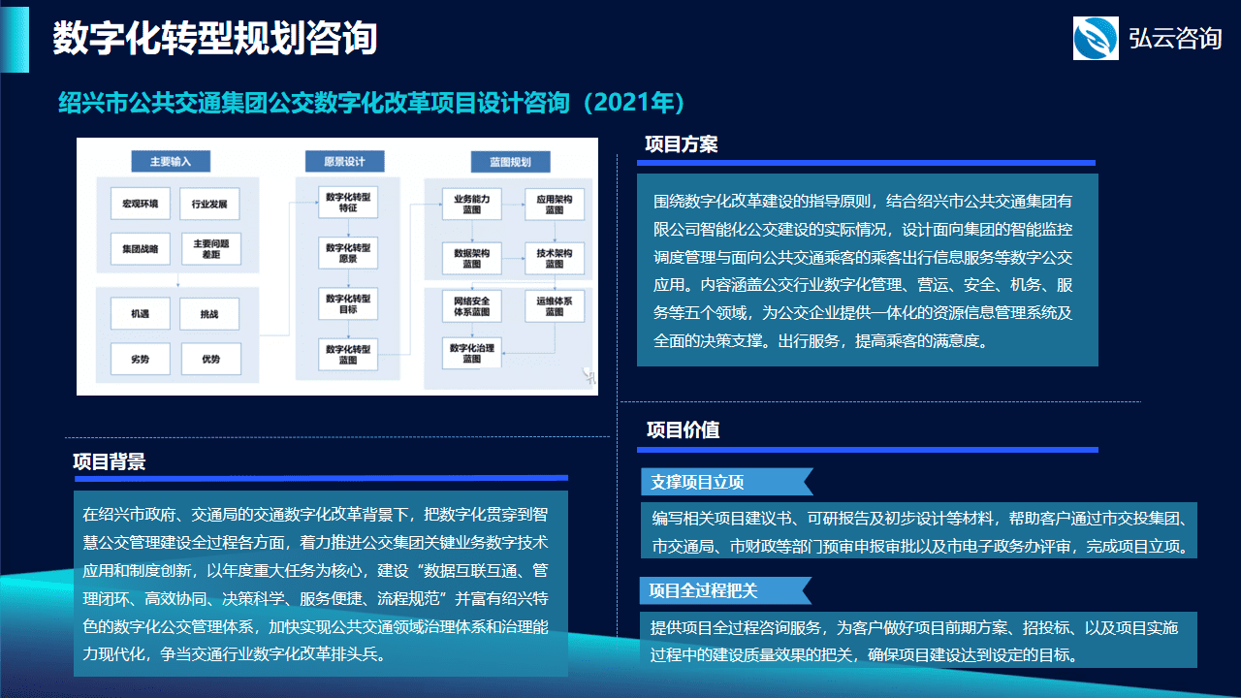Click the 项目方案 section heading
The image size is (1241, 698).
682,144
